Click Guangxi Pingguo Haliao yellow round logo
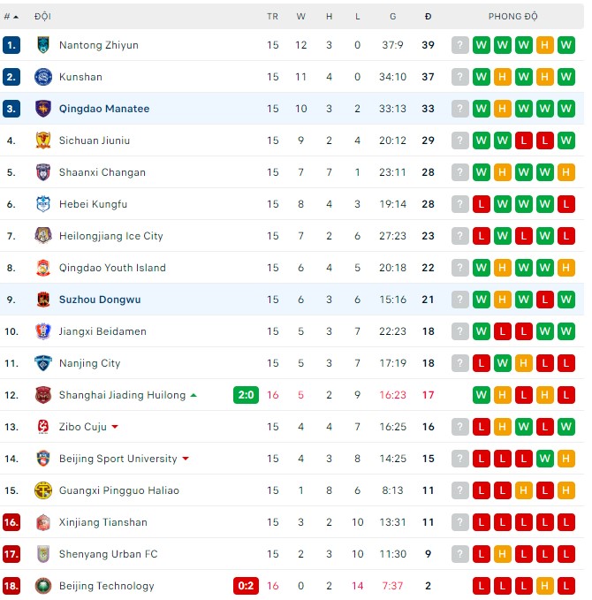The width and height of the screenshot is (592, 600). (x=43, y=490)
